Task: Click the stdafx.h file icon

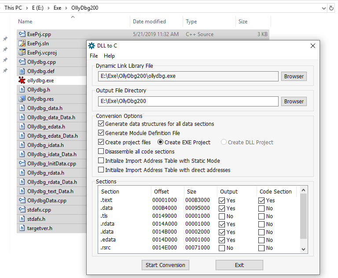Action: [x=22, y=219]
